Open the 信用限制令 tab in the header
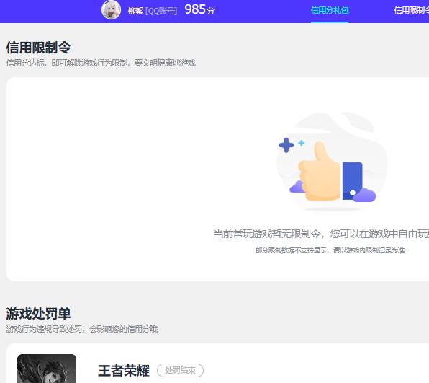 click(x=411, y=10)
